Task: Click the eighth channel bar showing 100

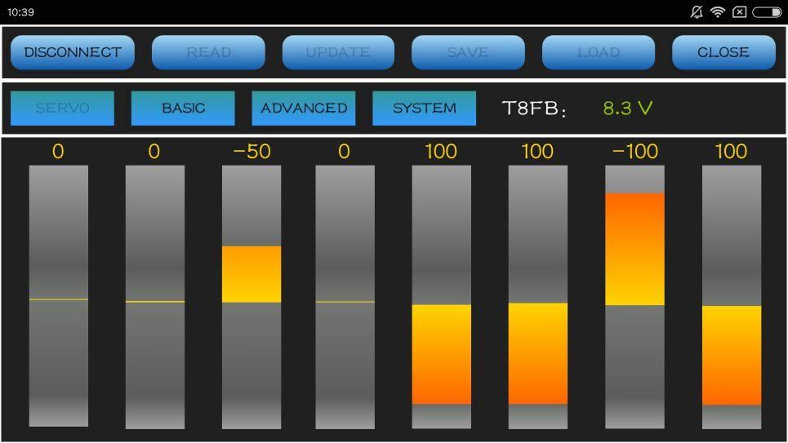Action: coord(731,296)
